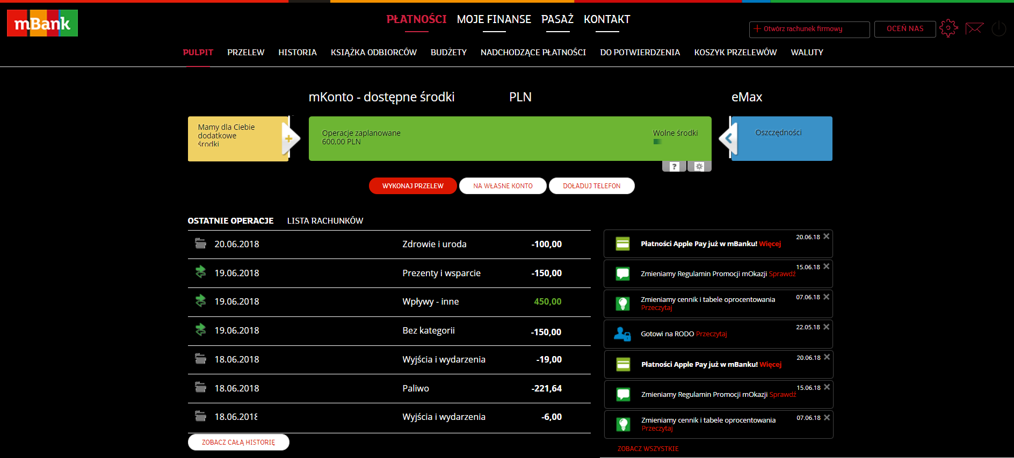Click the question mark help icon under mKonto panel
The height and width of the screenshot is (458, 1014).
(x=674, y=166)
